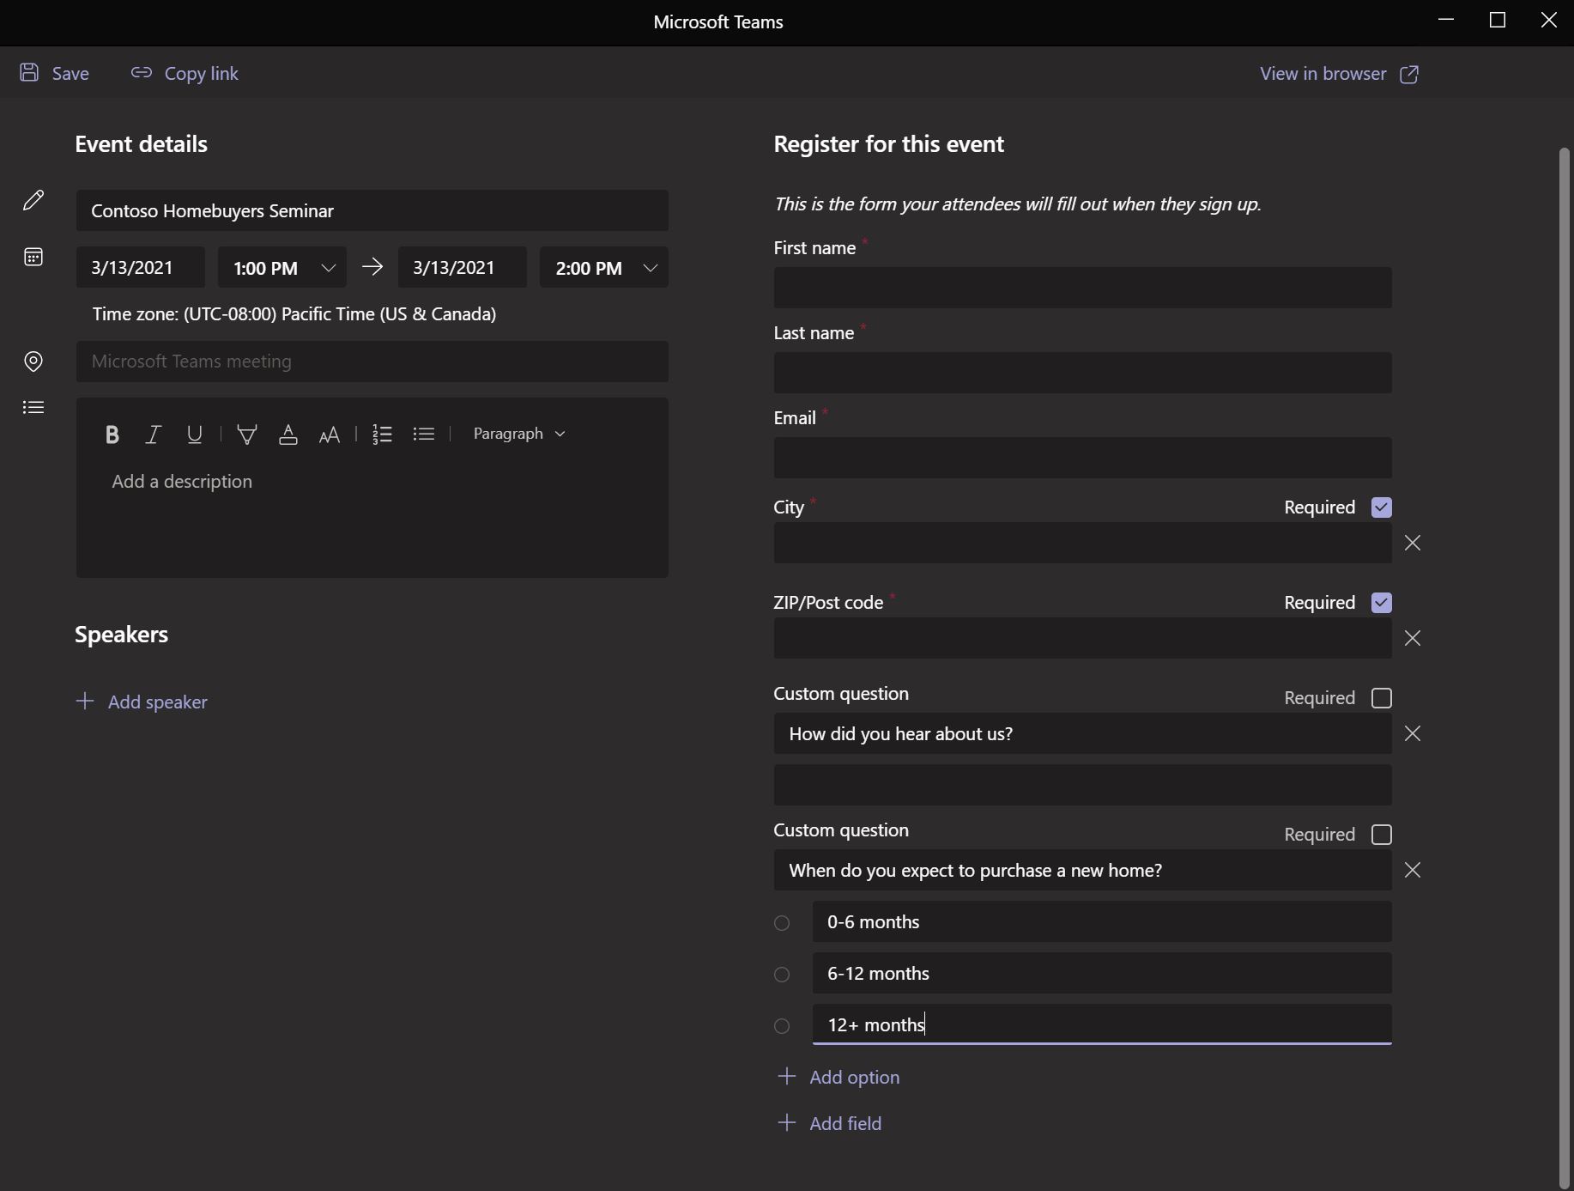Check Required for the purchase home question
Viewport: 1574px width, 1191px height.
(x=1382, y=835)
